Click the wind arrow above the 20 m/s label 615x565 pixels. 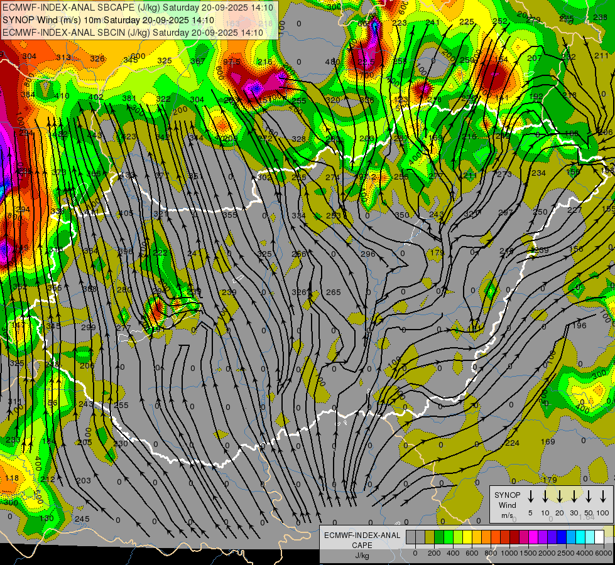(x=560, y=497)
